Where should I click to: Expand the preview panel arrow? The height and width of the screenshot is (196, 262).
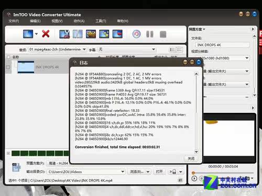pyautogui.click(x=253, y=108)
